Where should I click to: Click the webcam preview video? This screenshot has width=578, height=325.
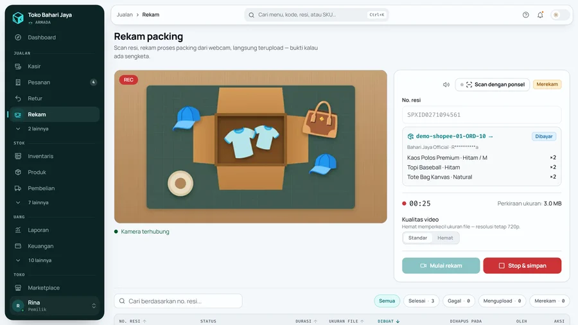pos(250,146)
